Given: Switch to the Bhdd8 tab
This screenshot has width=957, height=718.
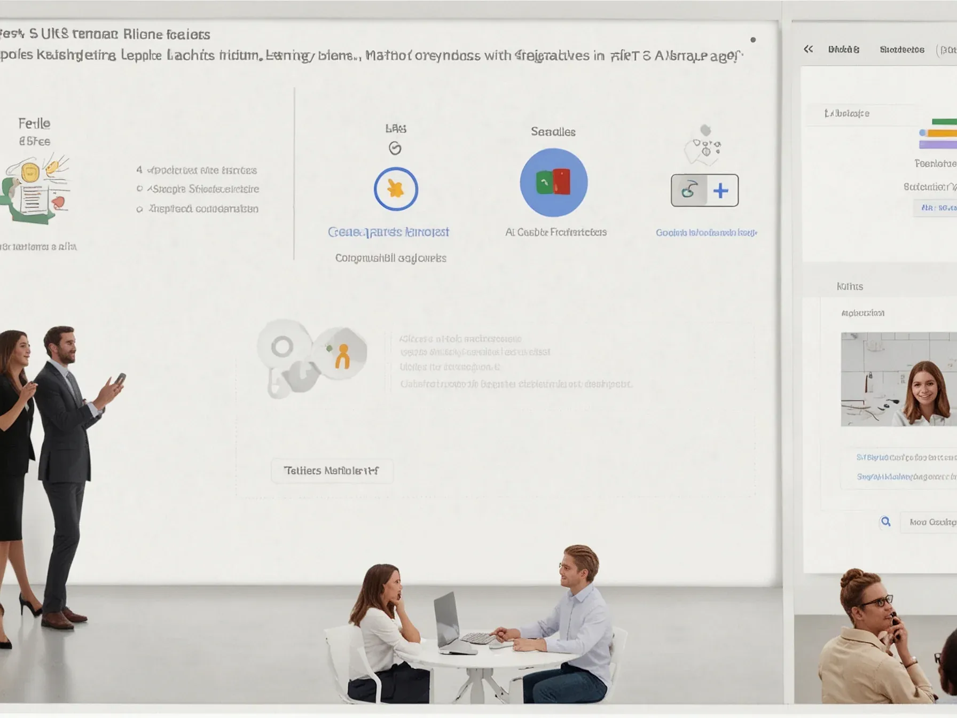Looking at the screenshot, I should [x=844, y=50].
